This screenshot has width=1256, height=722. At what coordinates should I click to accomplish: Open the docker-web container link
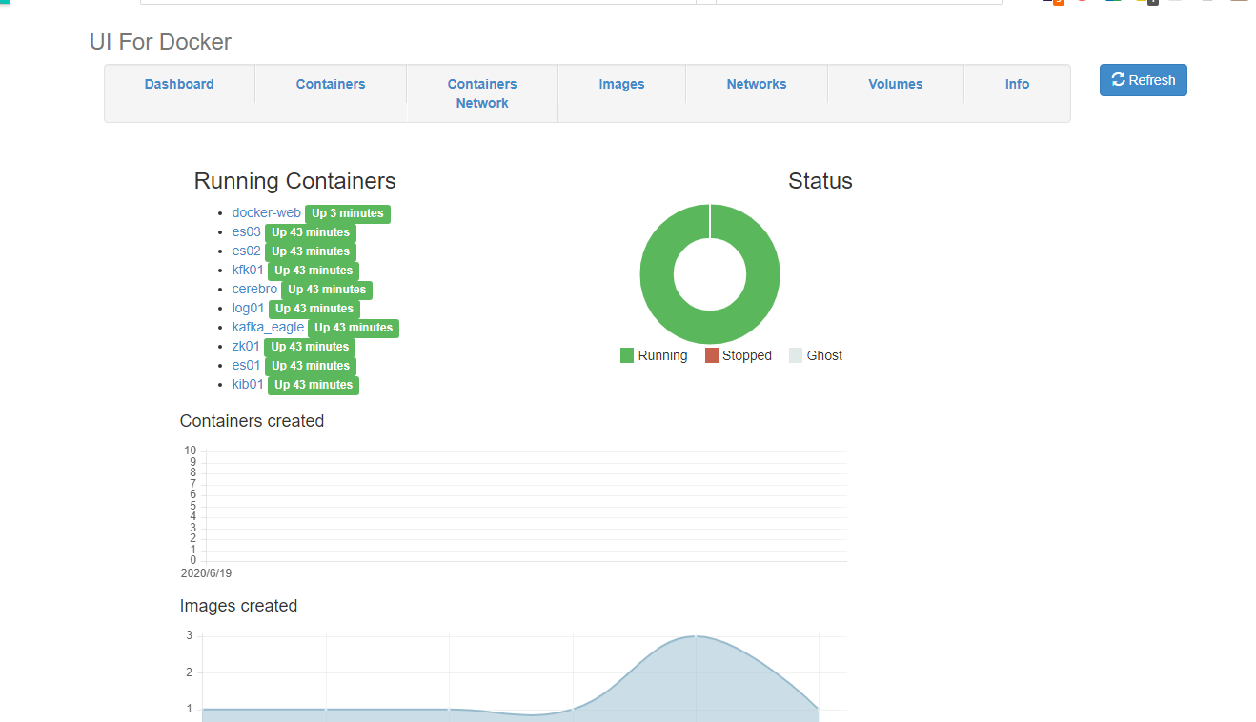[266, 212]
